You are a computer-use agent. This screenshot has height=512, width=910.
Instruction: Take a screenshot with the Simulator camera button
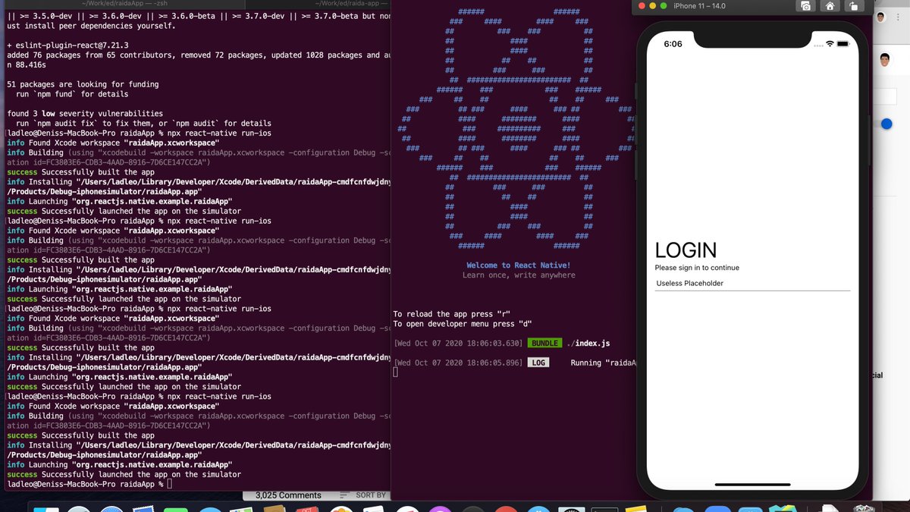pos(805,6)
